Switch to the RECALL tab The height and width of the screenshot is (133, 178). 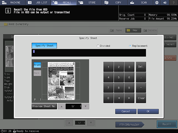tap(64, 2)
